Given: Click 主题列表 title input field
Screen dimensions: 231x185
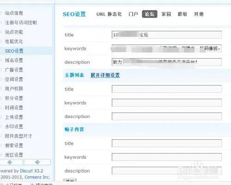Looking at the screenshot, I should coord(167,89).
